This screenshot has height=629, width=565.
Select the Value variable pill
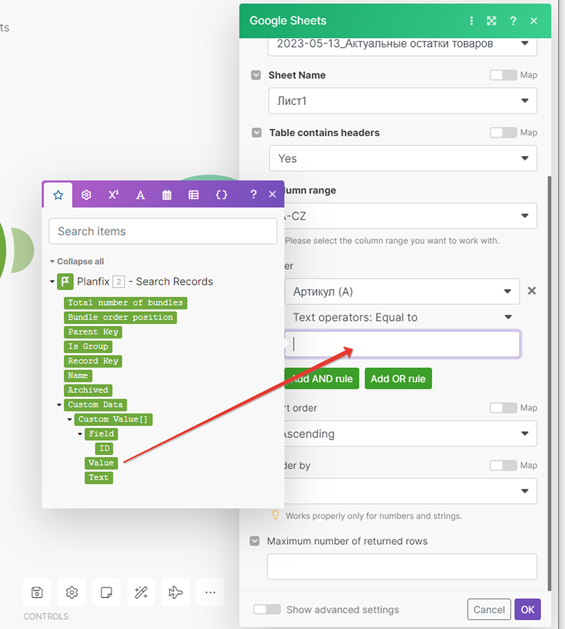click(101, 463)
